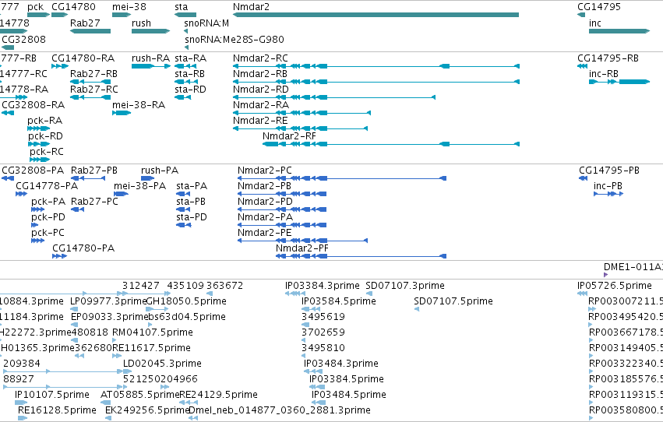The width and height of the screenshot is (663, 422).
Task: Select the pck gene label
Action: [x=36, y=7]
